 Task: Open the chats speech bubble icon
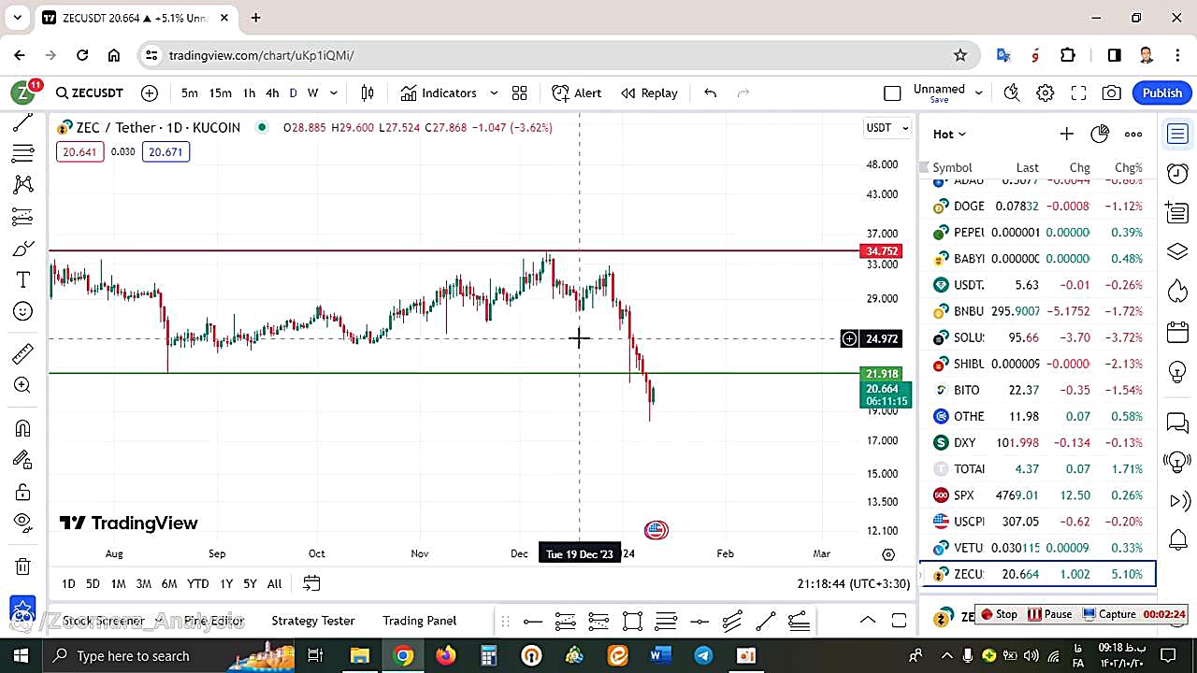point(1177,423)
